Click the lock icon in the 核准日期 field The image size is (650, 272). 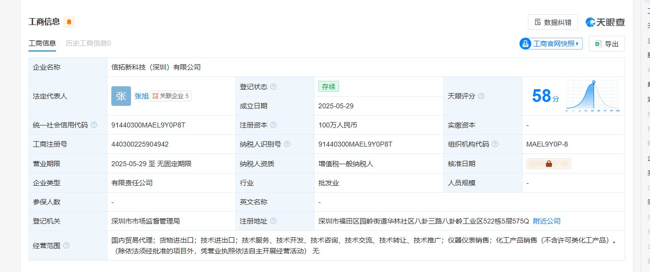(548, 164)
